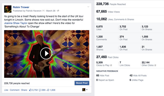
Task: Open the post-as identity dropdown arrow
Action: [x=87, y=90]
